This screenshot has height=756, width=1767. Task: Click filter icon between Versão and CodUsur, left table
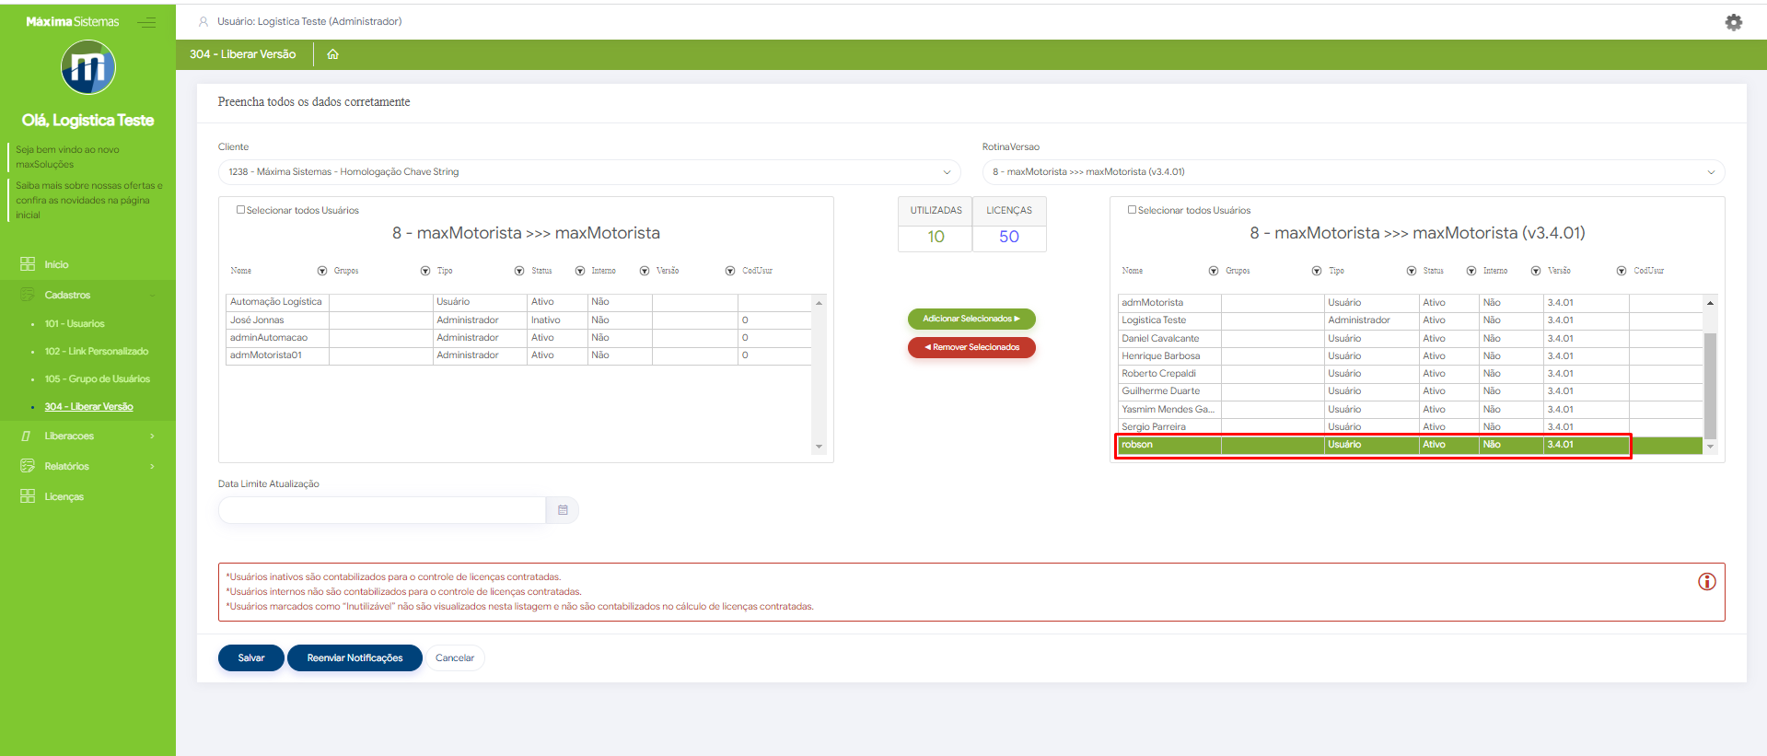click(x=730, y=271)
